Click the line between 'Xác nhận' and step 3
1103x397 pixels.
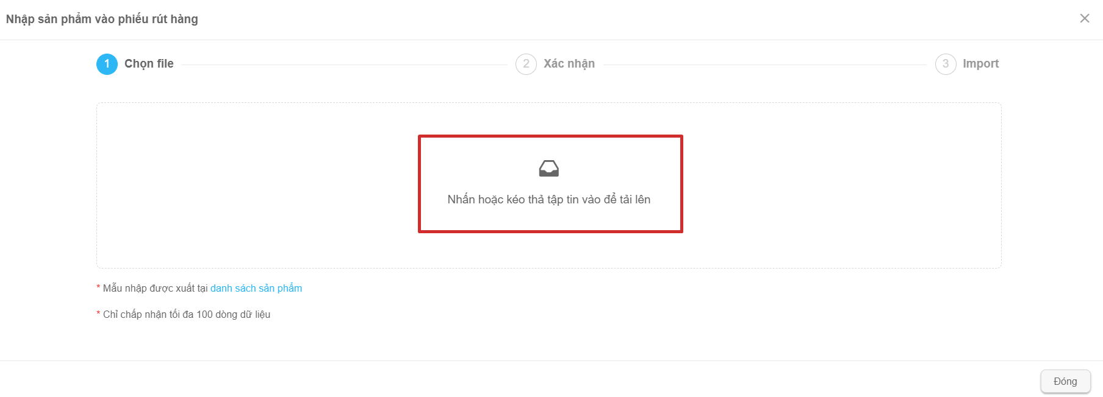pos(765,65)
